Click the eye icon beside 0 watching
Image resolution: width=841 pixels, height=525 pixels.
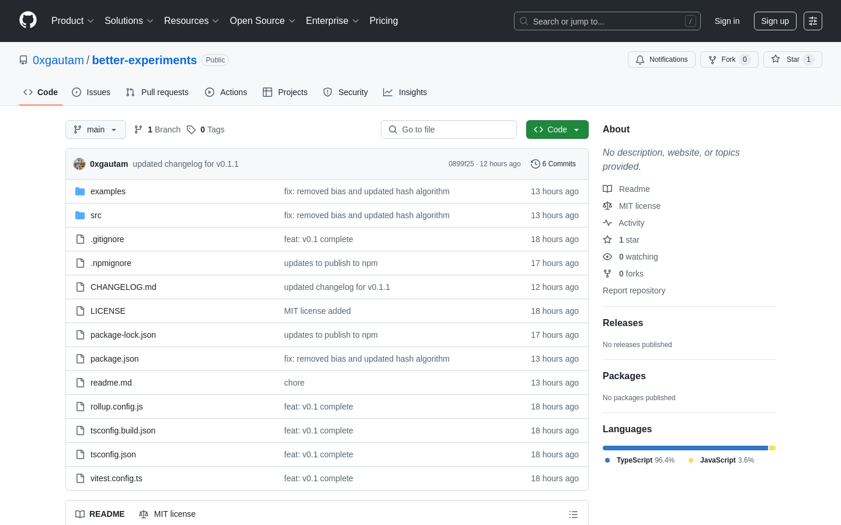pos(607,257)
